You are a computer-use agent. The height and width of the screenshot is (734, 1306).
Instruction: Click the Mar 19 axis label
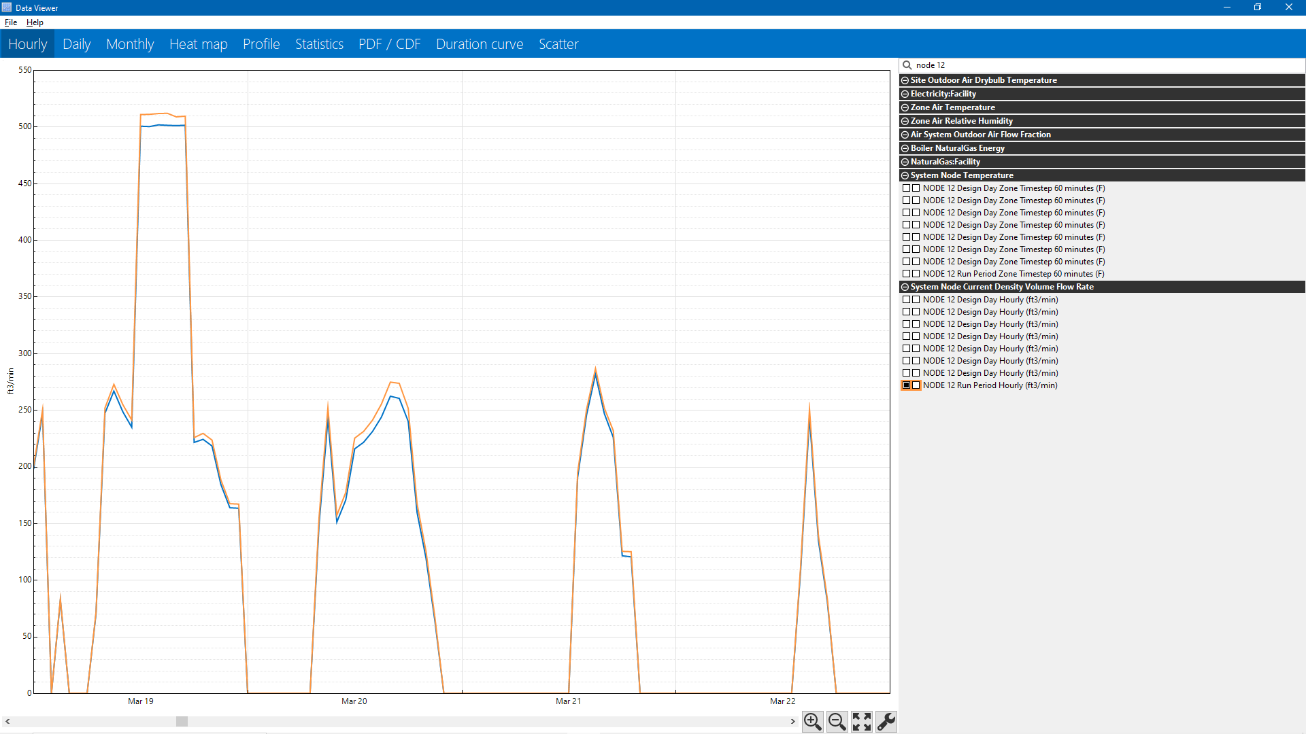tap(141, 701)
